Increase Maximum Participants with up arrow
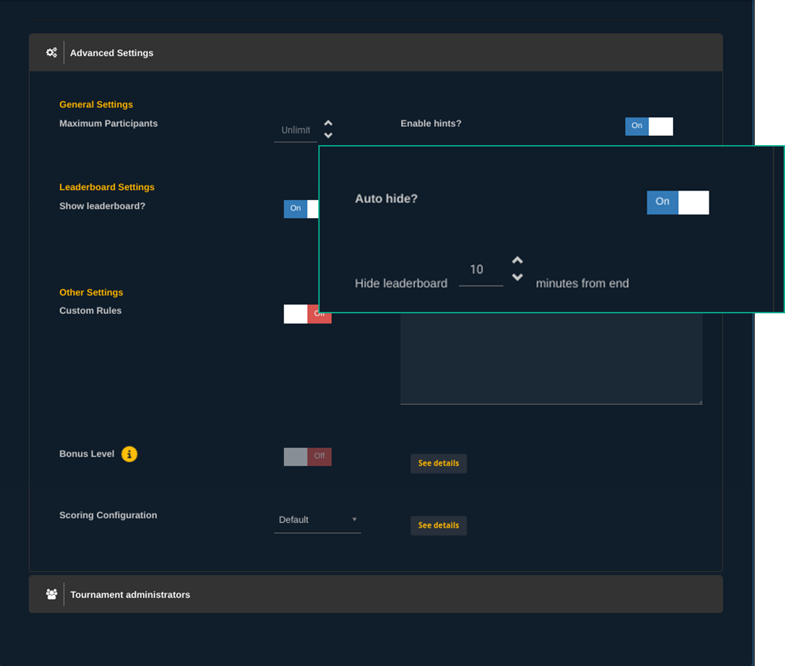 click(328, 123)
